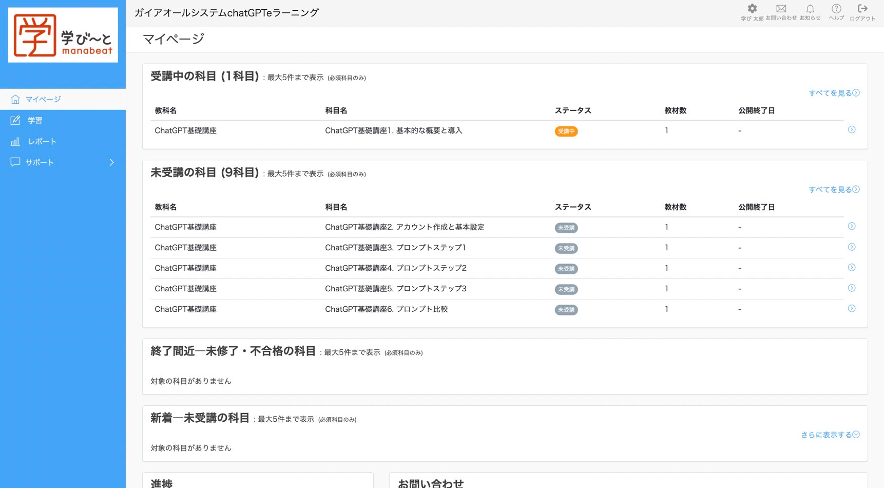Expand the サポート sidebar submenu chevron
Viewport: 884px width, 488px height.
(x=111, y=162)
